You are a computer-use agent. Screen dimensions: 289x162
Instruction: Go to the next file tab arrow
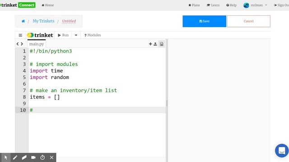point(22,44)
